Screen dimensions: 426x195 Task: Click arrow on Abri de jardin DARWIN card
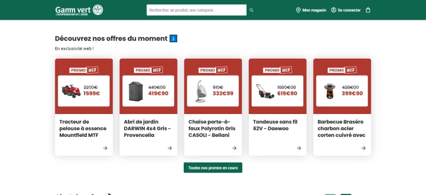tap(170, 148)
